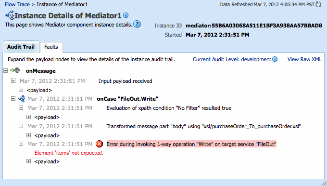This screenshot has width=327, height=186.
Task: Open the View Raw XML link
Action: coord(304,59)
